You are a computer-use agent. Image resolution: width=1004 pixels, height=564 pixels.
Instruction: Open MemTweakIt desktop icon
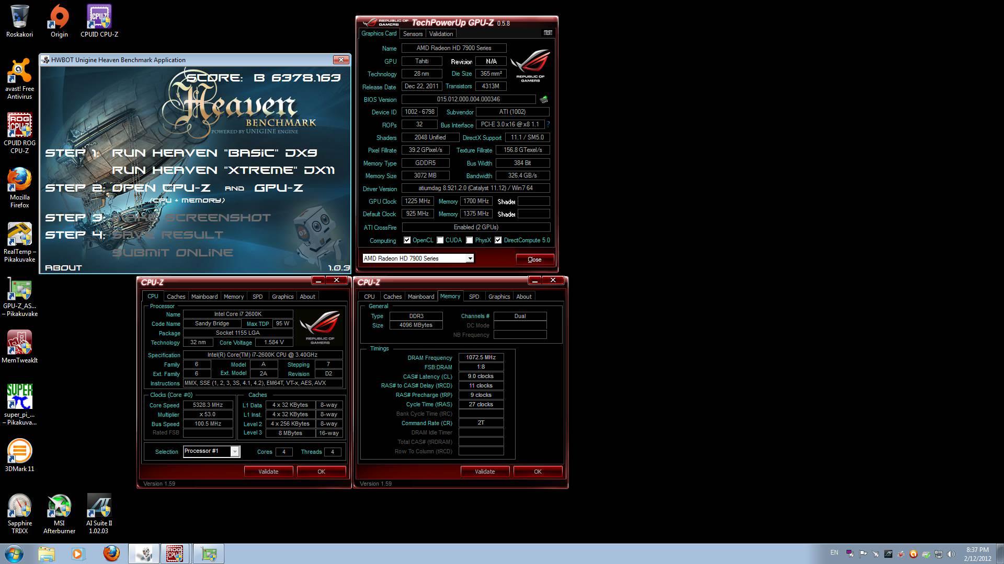tap(19, 347)
